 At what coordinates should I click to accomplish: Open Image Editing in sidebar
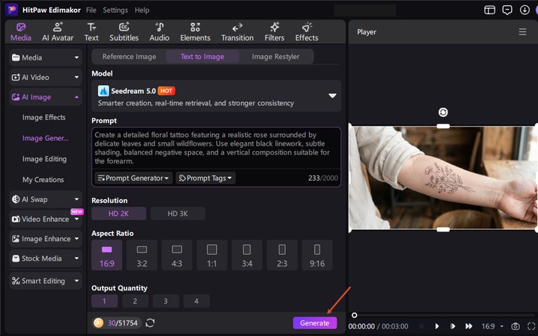pos(44,159)
